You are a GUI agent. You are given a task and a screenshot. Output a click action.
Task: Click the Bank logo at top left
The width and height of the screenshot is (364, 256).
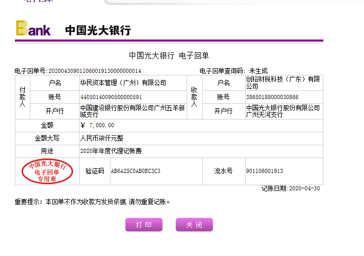click(33, 28)
